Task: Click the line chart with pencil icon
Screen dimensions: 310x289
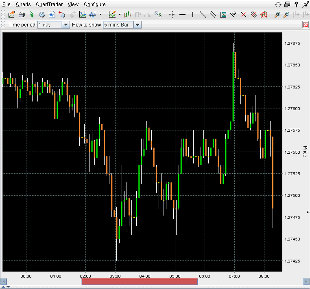Action: (112, 14)
